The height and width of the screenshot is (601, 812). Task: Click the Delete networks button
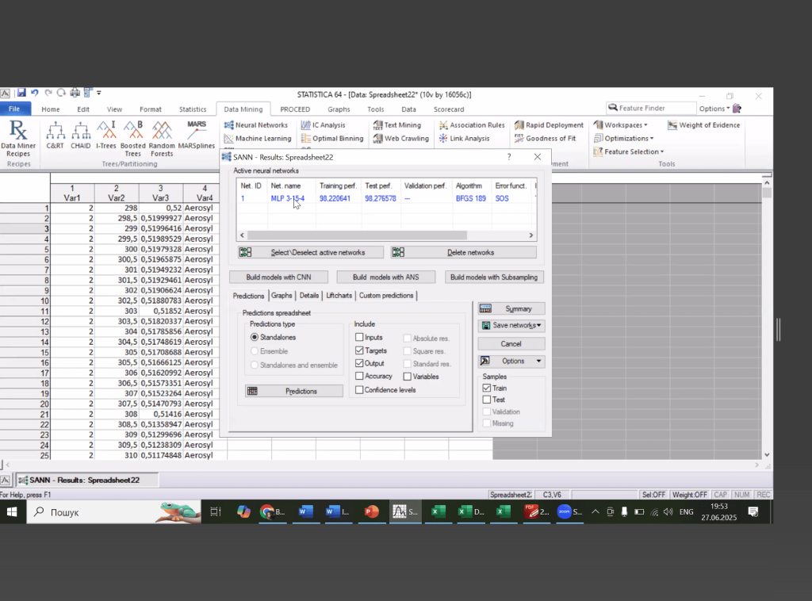click(x=463, y=253)
